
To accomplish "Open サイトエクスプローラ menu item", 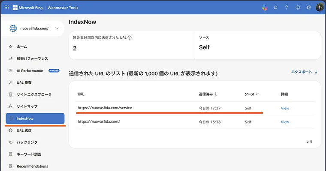I will pyautogui.click(x=35, y=94).
